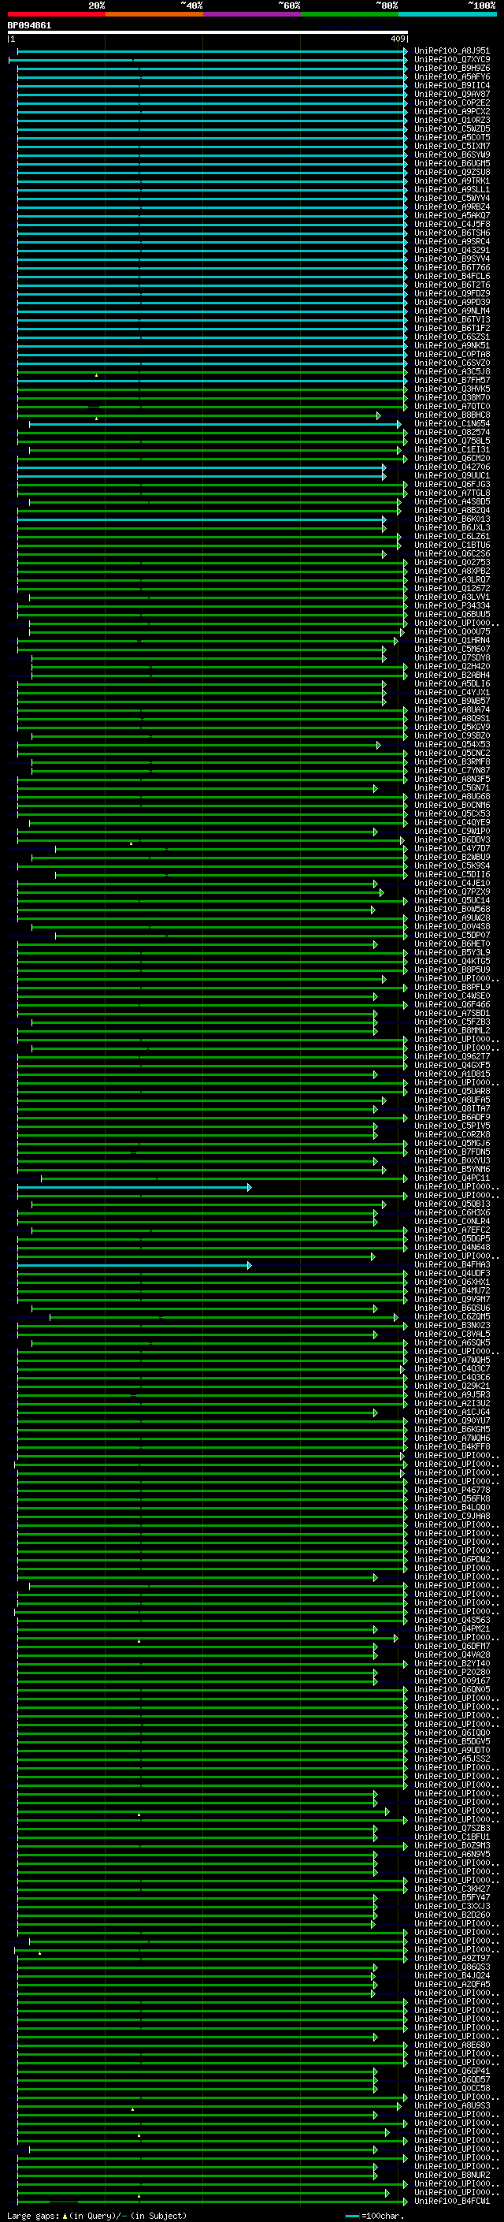This screenshot has width=504, height=2222.
Task: Select hit UniRef100_C6LZ61
Action: click(x=452, y=537)
